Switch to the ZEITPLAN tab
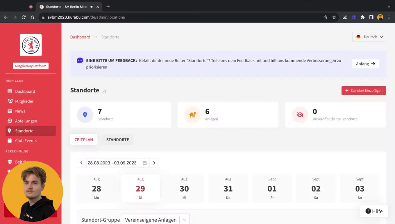The height and width of the screenshot is (224, 395). [x=84, y=140]
